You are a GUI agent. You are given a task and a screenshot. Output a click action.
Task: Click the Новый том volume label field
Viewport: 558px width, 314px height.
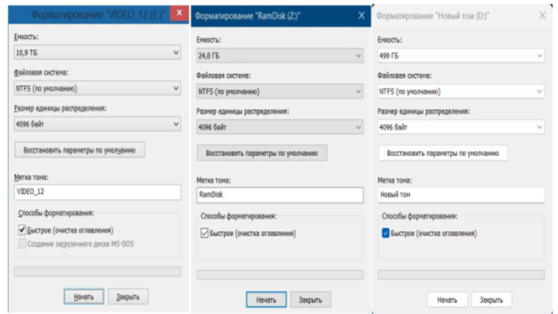pos(461,195)
